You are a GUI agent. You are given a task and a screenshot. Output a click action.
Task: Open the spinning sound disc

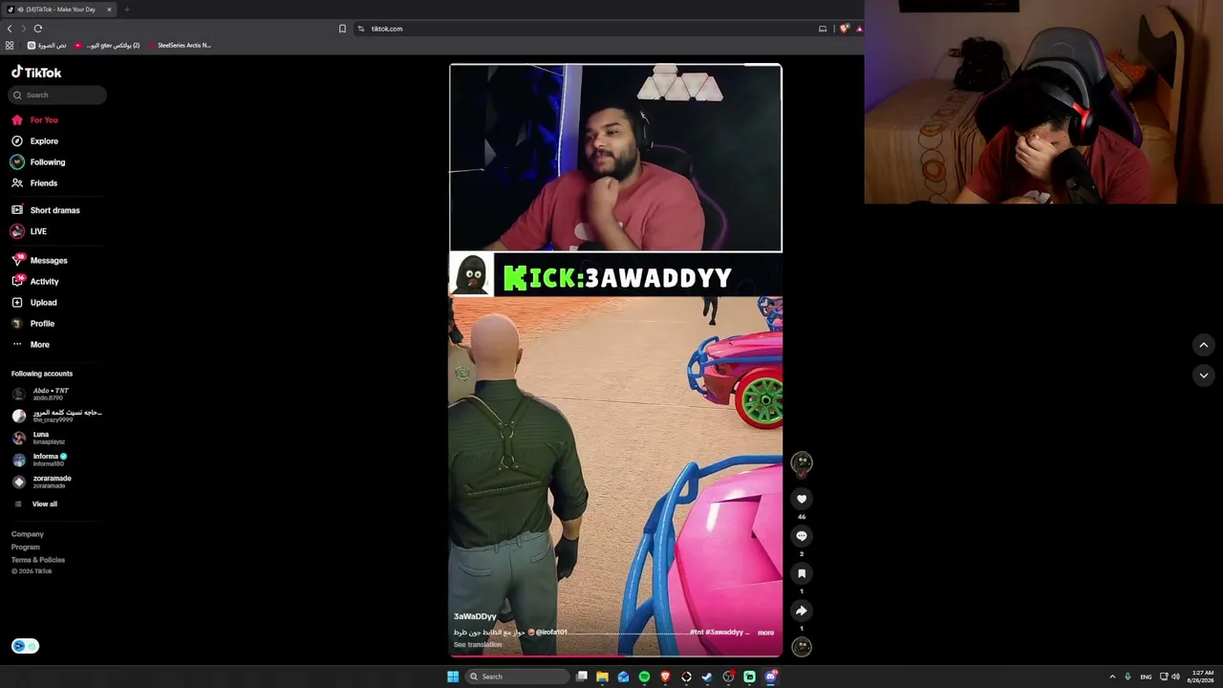tap(802, 647)
